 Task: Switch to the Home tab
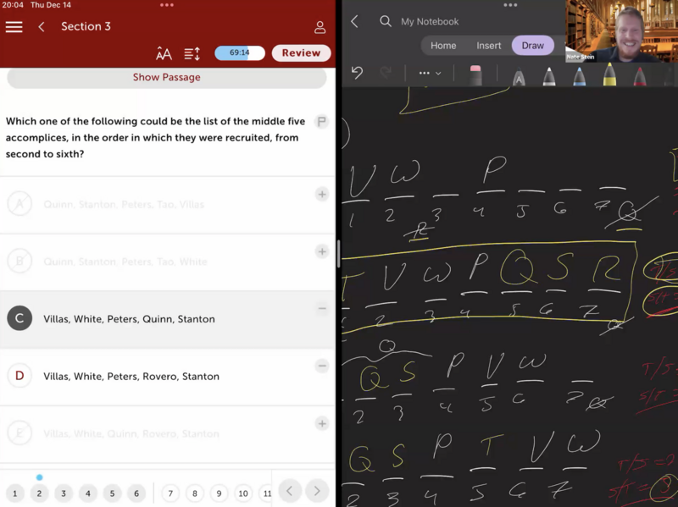click(443, 46)
